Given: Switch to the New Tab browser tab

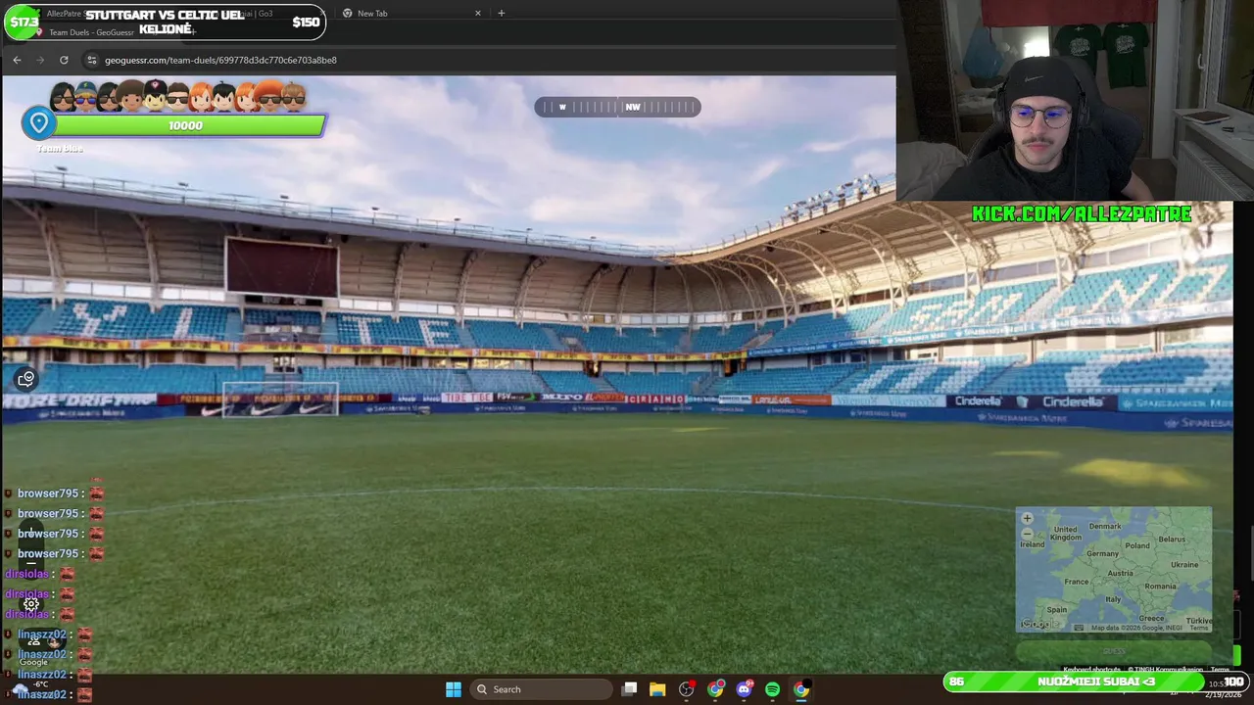Looking at the screenshot, I should coord(372,13).
